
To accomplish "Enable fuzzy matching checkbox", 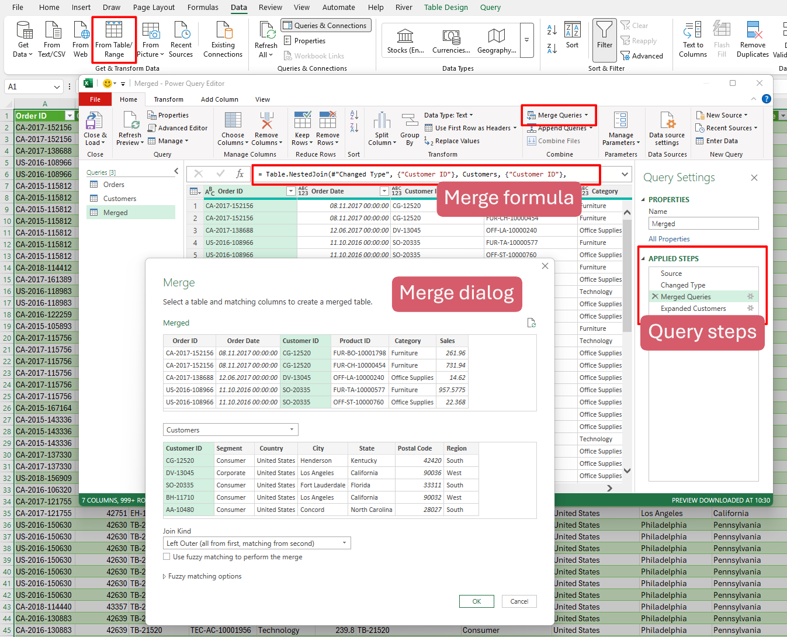I will click(x=167, y=557).
